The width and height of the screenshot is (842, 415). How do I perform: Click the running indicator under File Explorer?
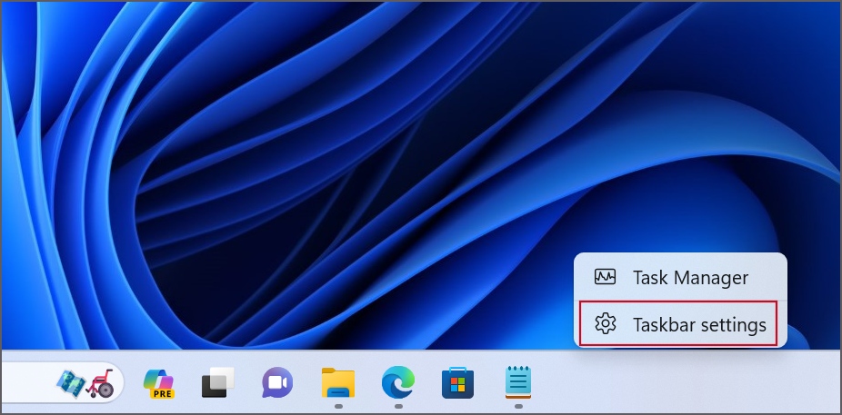[x=337, y=407]
